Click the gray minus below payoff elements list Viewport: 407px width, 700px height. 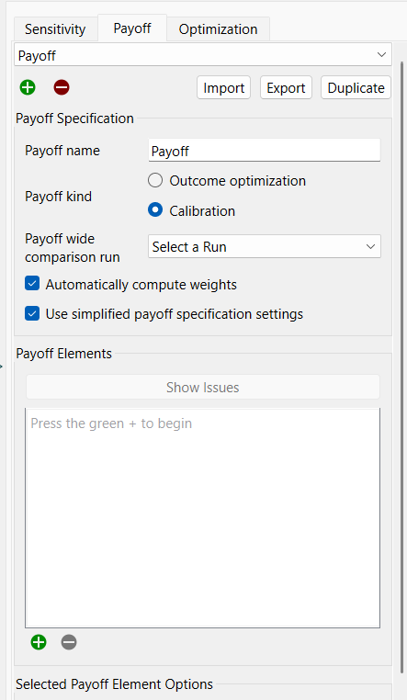[69, 642]
